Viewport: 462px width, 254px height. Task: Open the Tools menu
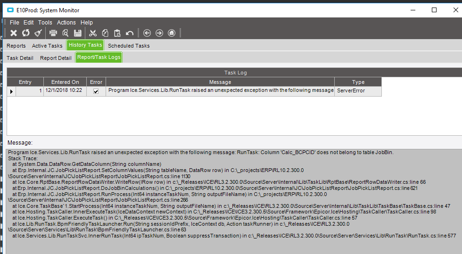(x=45, y=23)
